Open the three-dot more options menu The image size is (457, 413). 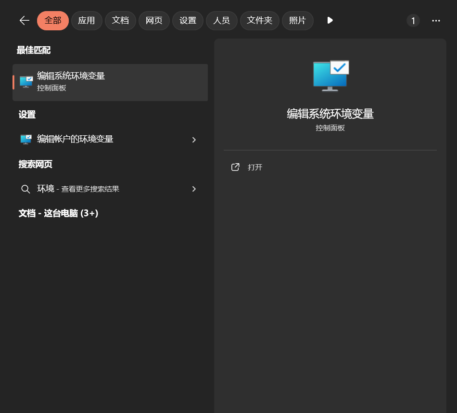[x=436, y=21]
